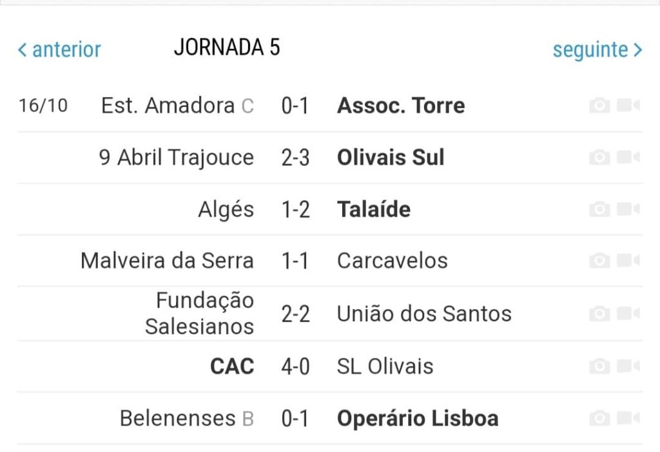Open video for Belenenses B vs Operário Lisboa
This screenshot has height=452, width=660.
[x=628, y=419]
